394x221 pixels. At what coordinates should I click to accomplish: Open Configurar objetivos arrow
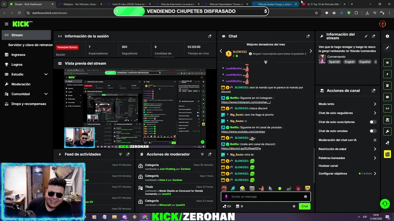pos(375,174)
